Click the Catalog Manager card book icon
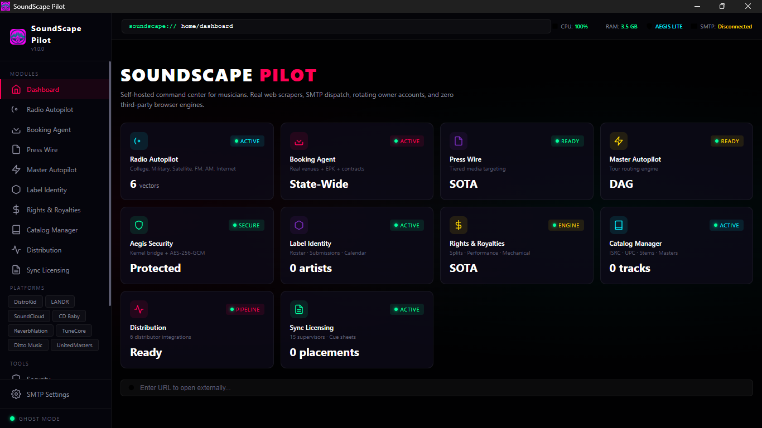This screenshot has height=428, width=762. click(618, 225)
